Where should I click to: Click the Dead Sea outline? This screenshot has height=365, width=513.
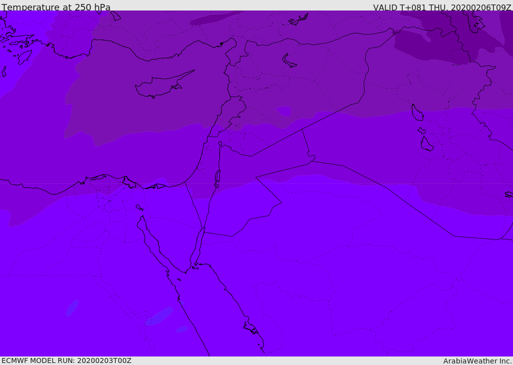pos(217,176)
